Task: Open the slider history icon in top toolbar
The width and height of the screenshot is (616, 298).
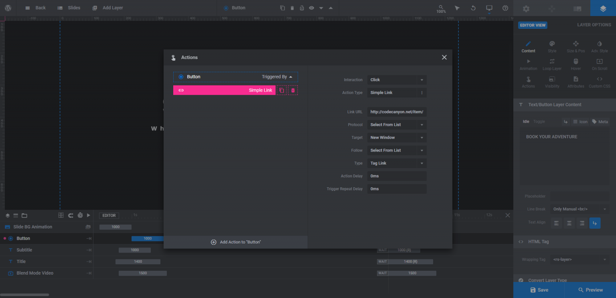Action: coord(473,8)
